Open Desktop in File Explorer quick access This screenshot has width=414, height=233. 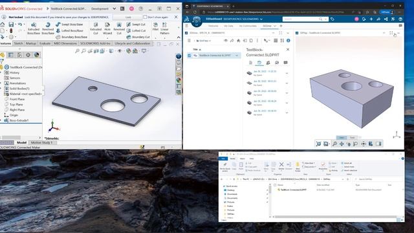click(230, 190)
